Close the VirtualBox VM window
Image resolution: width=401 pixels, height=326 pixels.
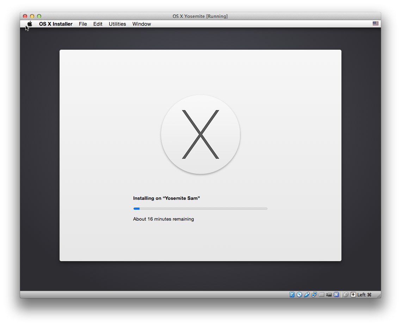(x=25, y=16)
